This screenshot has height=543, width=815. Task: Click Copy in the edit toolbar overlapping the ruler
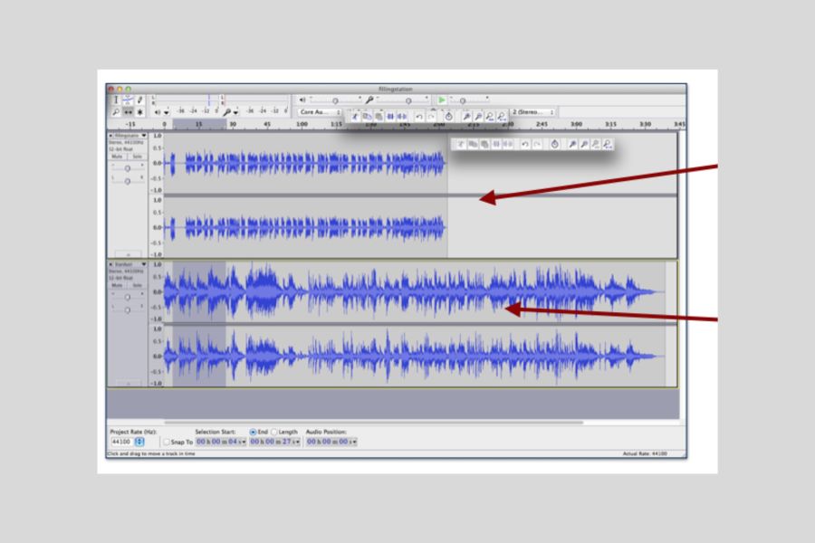click(367, 117)
